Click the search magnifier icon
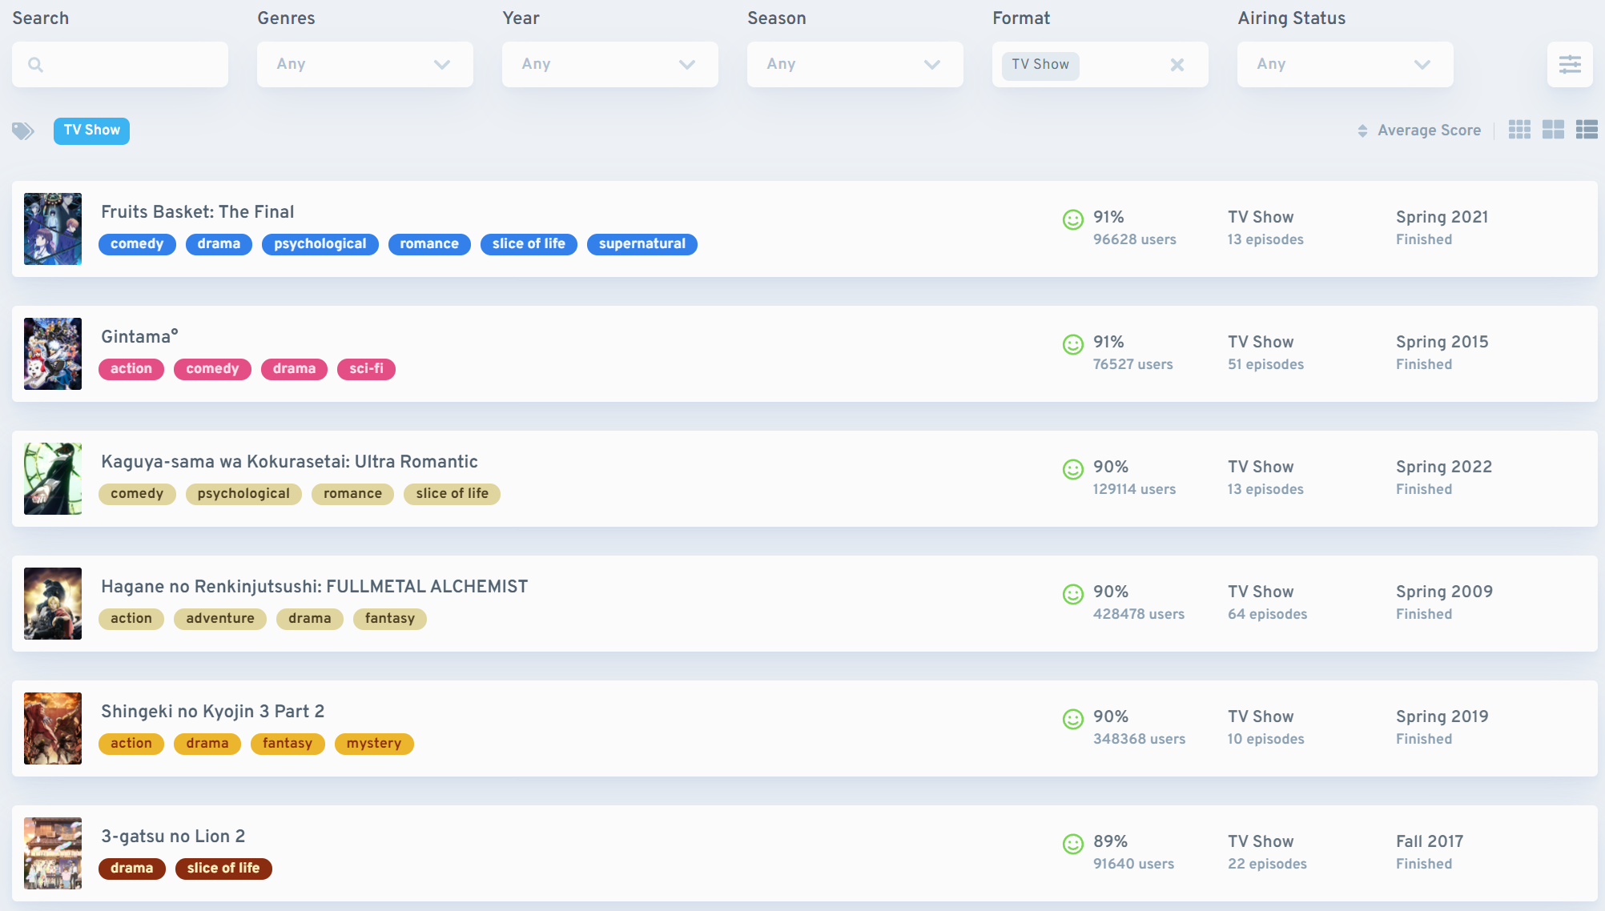Screen dimensions: 1605x911 tap(35, 65)
